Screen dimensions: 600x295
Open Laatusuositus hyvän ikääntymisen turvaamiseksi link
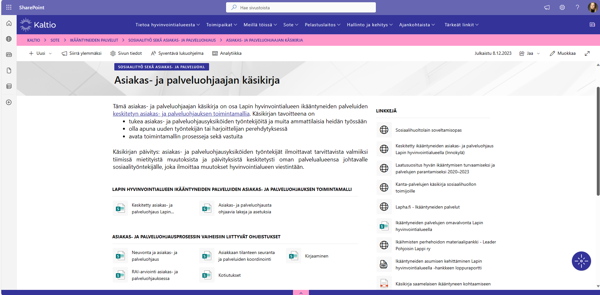coord(445,168)
